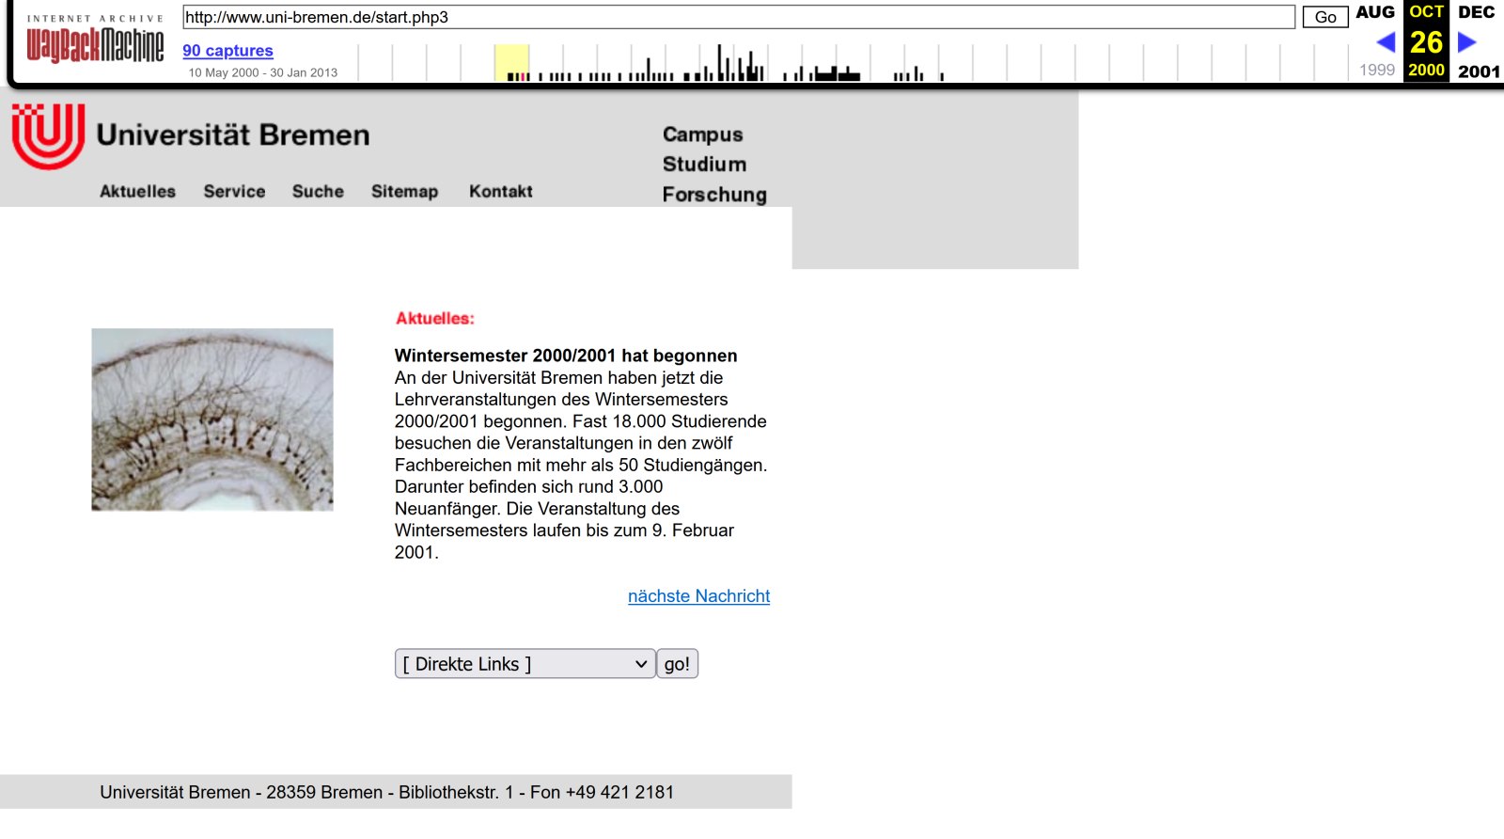Viewport: 1504px width, 839px height.
Task: Click the red Aktuelles: heading
Action: pyautogui.click(x=435, y=319)
